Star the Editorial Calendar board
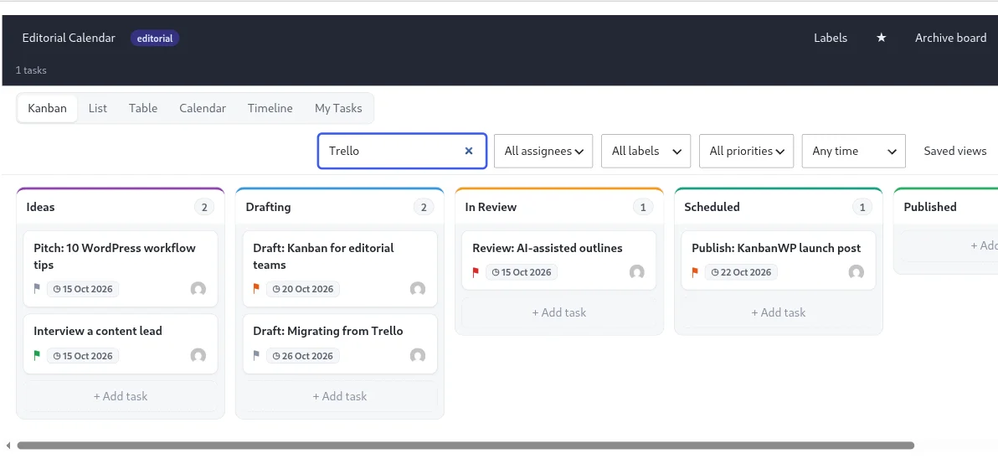 881,39
